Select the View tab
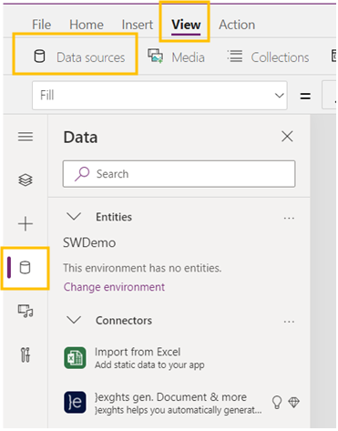Screen dimensions: 338x431 [186, 25]
